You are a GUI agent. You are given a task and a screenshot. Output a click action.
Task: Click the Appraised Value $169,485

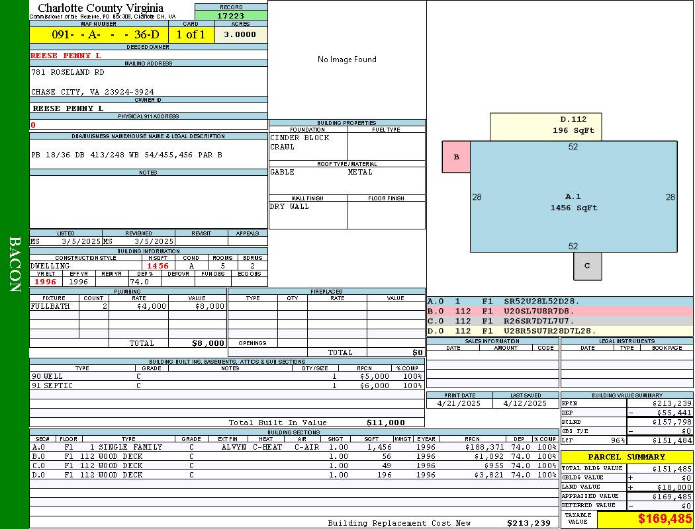pos(672,497)
